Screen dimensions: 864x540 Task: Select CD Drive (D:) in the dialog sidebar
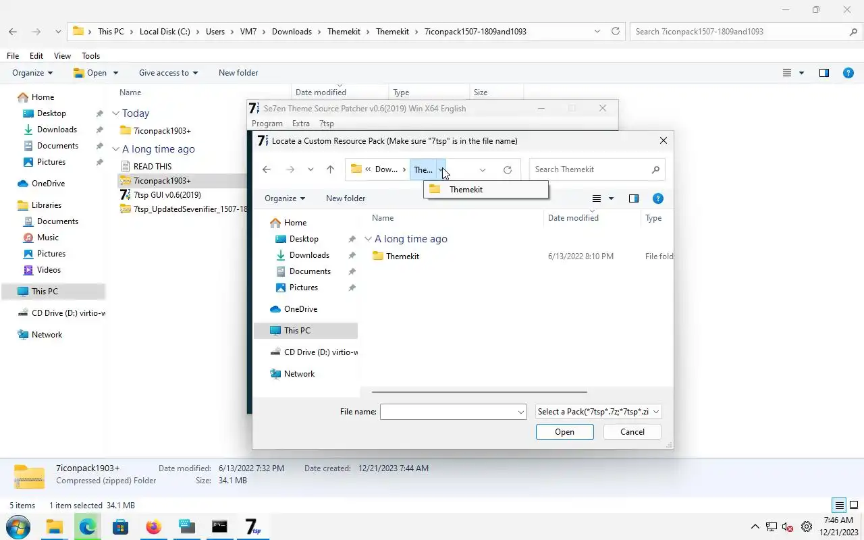pyautogui.click(x=314, y=352)
